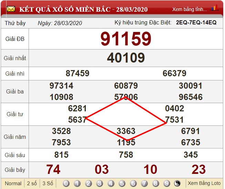Switch to Normal display mode

coord(13,184)
